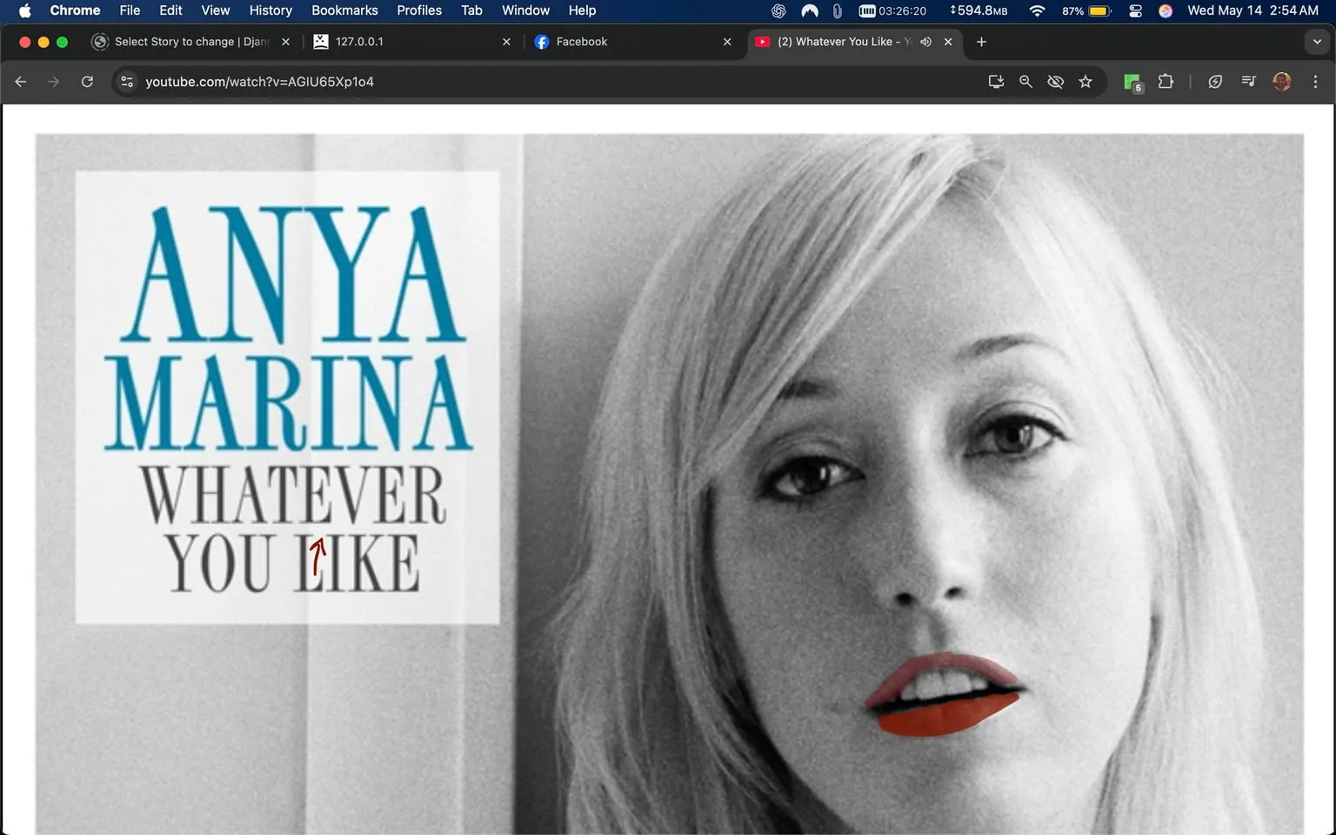Bookmark this page with the star icon
This screenshot has height=835, width=1336.
point(1085,82)
